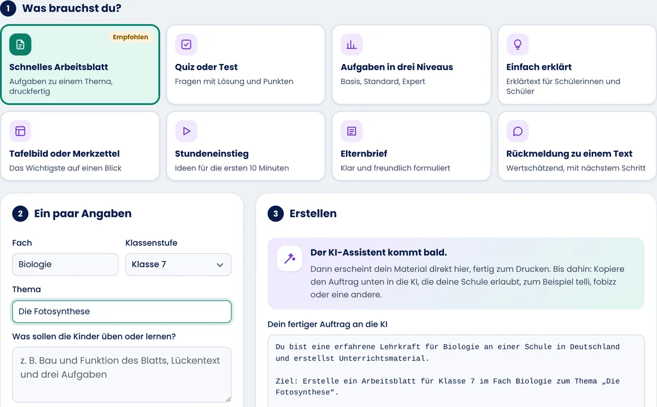Click the Thema label
The width and height of the screenshot is (657, 407).
coord(26,289)
